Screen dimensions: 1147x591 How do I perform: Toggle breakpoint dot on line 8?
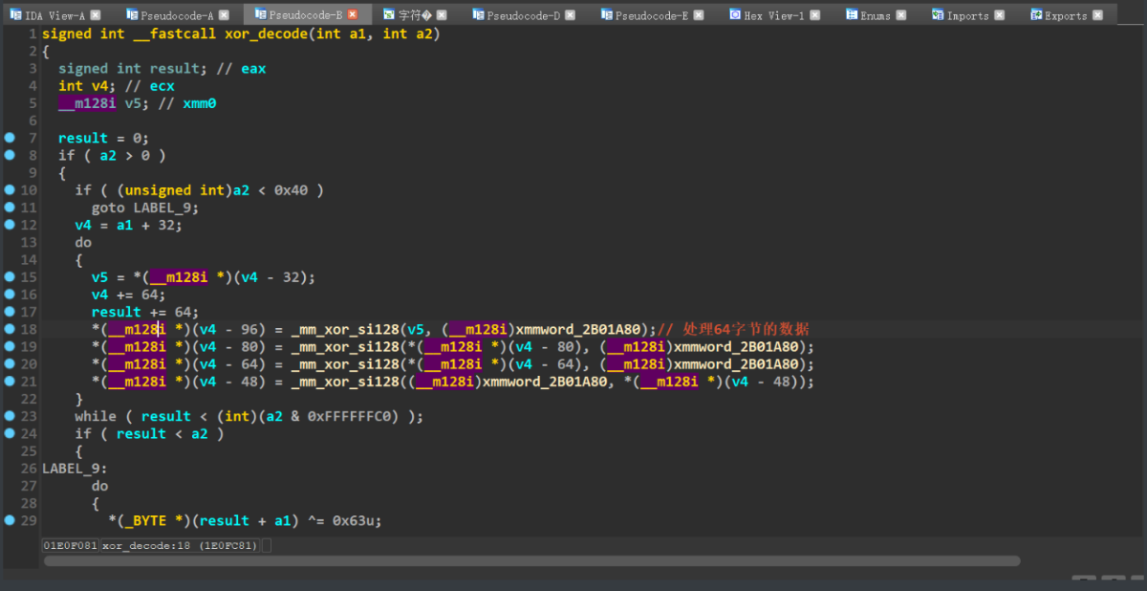[10, 155]
